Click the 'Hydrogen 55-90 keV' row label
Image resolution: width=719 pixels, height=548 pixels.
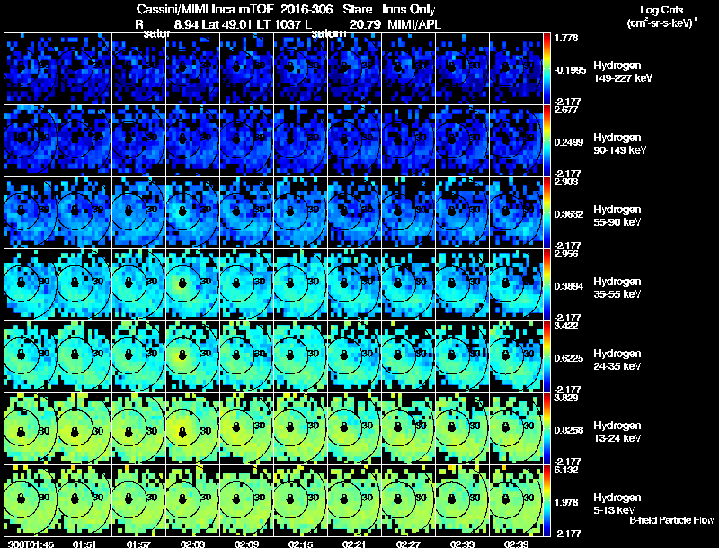[617, 216]
